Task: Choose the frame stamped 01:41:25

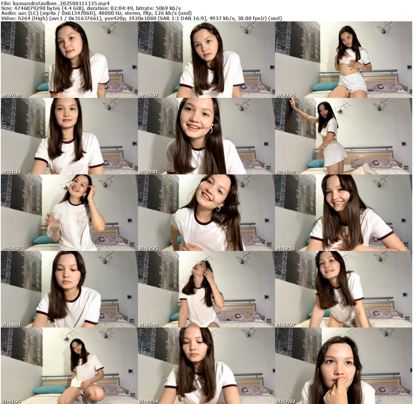Action: pos(69,366)
